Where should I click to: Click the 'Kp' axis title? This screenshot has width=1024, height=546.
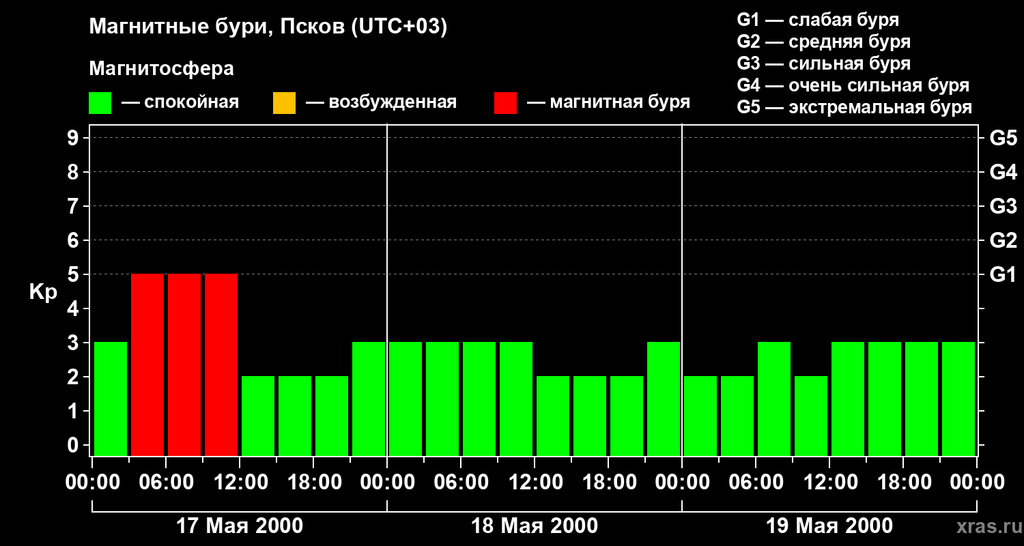(43, 292)
